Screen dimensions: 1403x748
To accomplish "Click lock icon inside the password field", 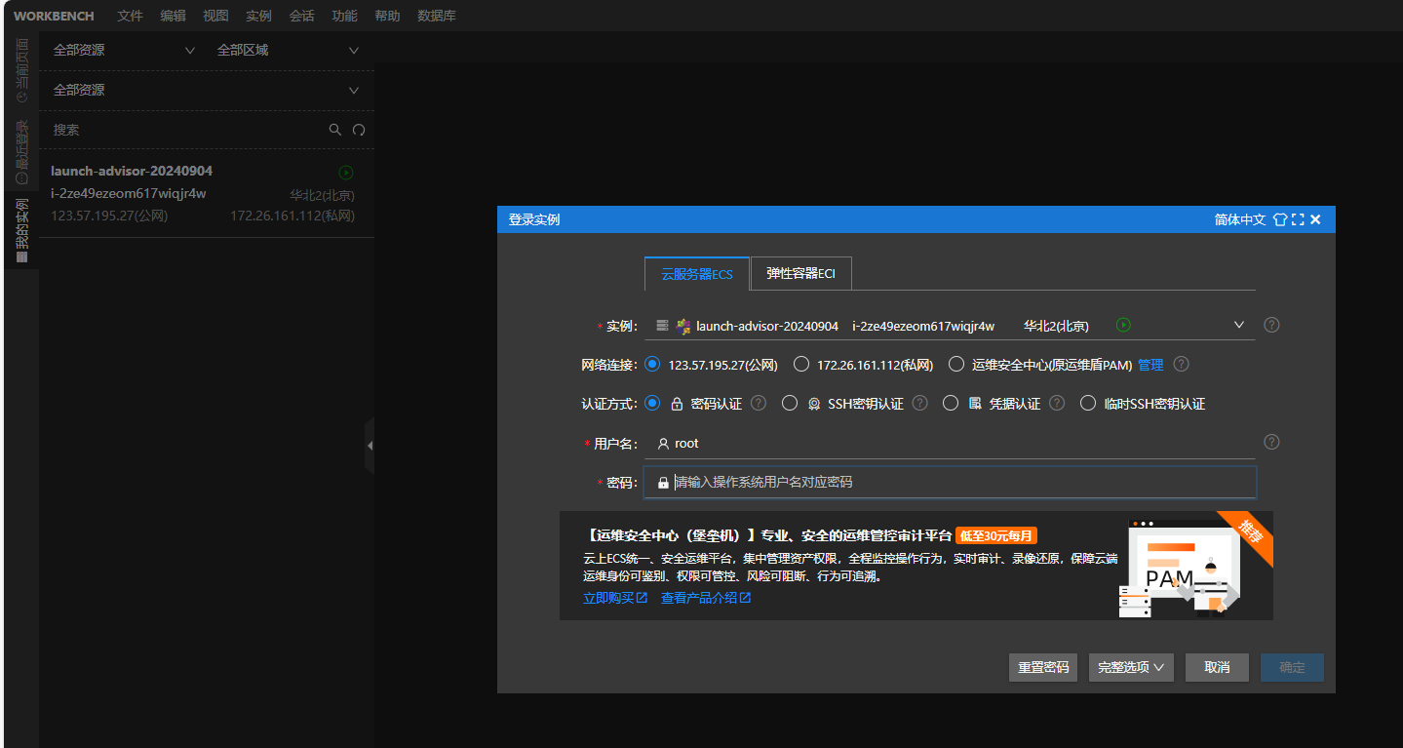I will click(x=663, y=483).
